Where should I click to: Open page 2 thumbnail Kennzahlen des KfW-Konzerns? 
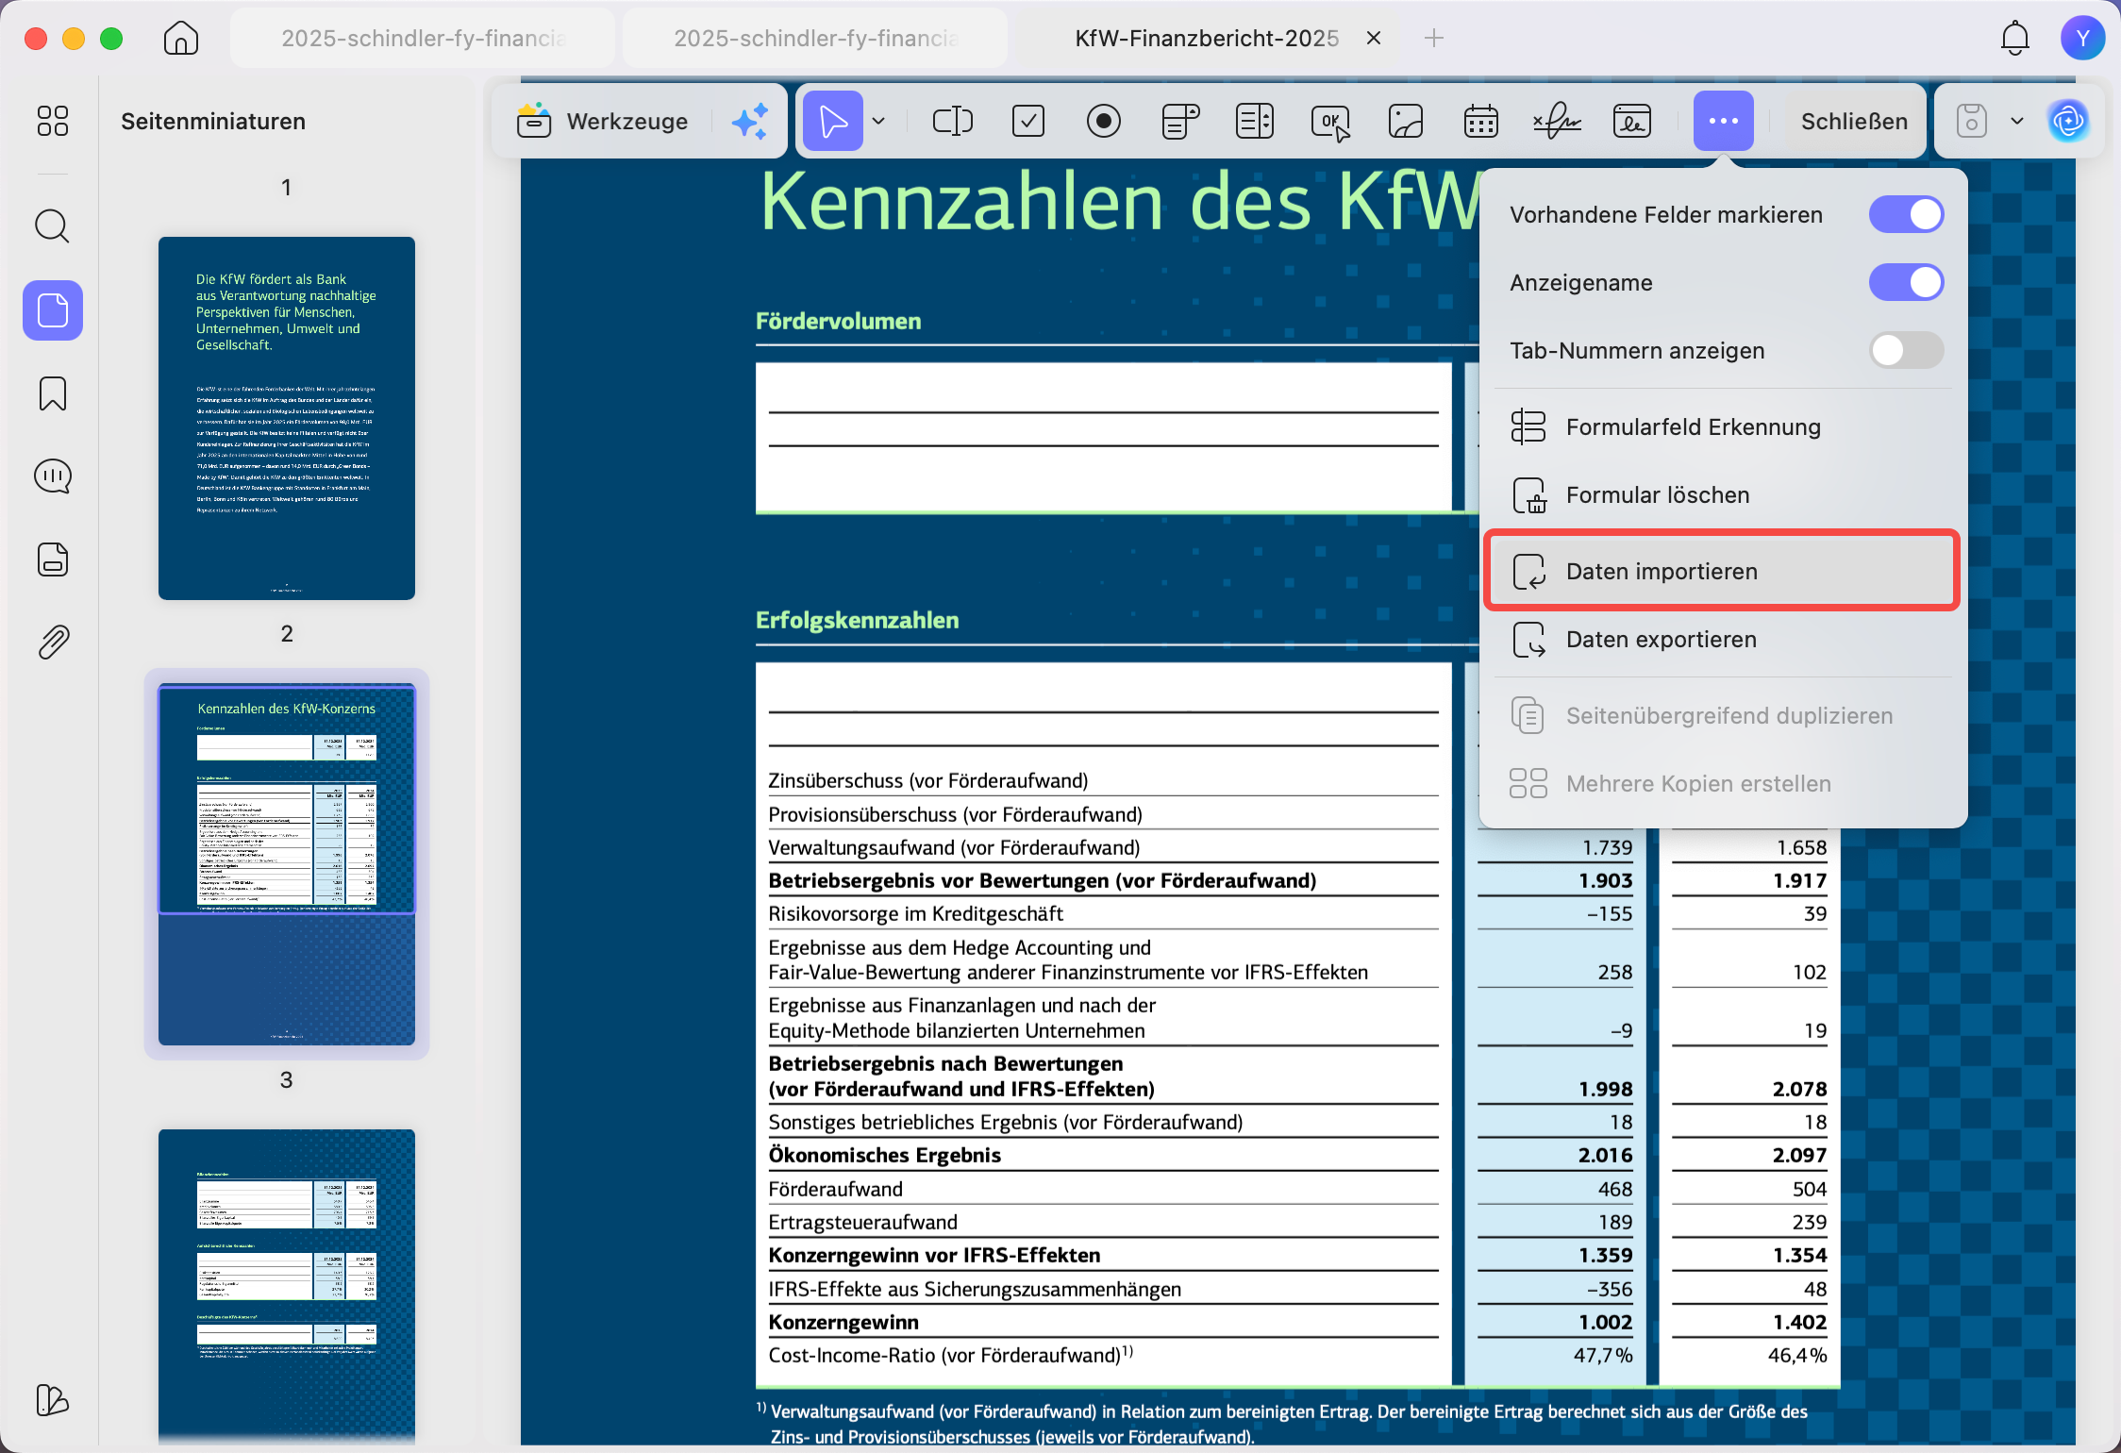pos(287,864)
